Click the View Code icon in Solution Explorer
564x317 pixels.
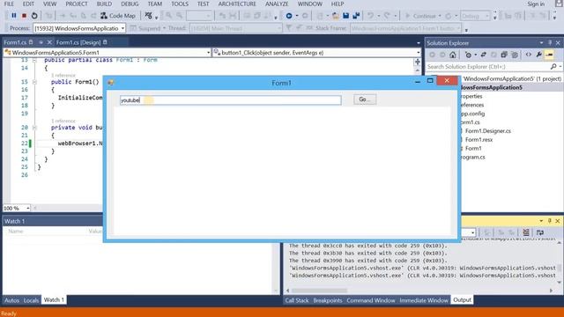coord(528,55)
